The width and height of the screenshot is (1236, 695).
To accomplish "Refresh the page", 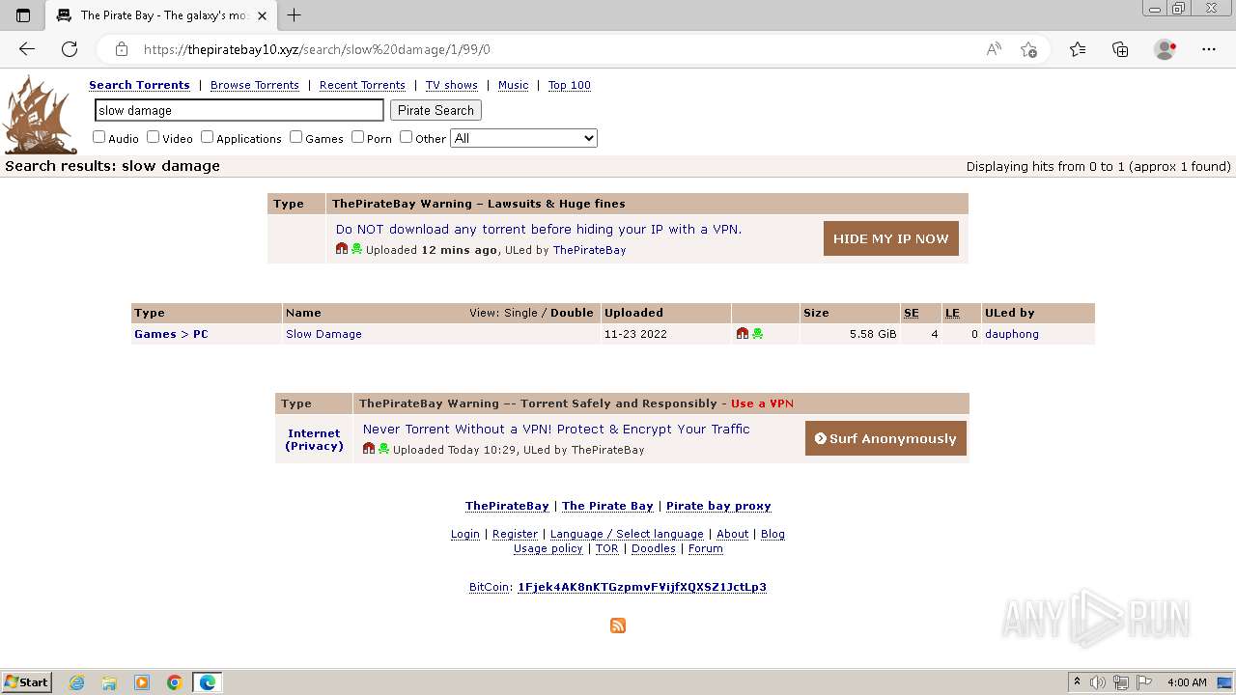I will tap(70, 49).
